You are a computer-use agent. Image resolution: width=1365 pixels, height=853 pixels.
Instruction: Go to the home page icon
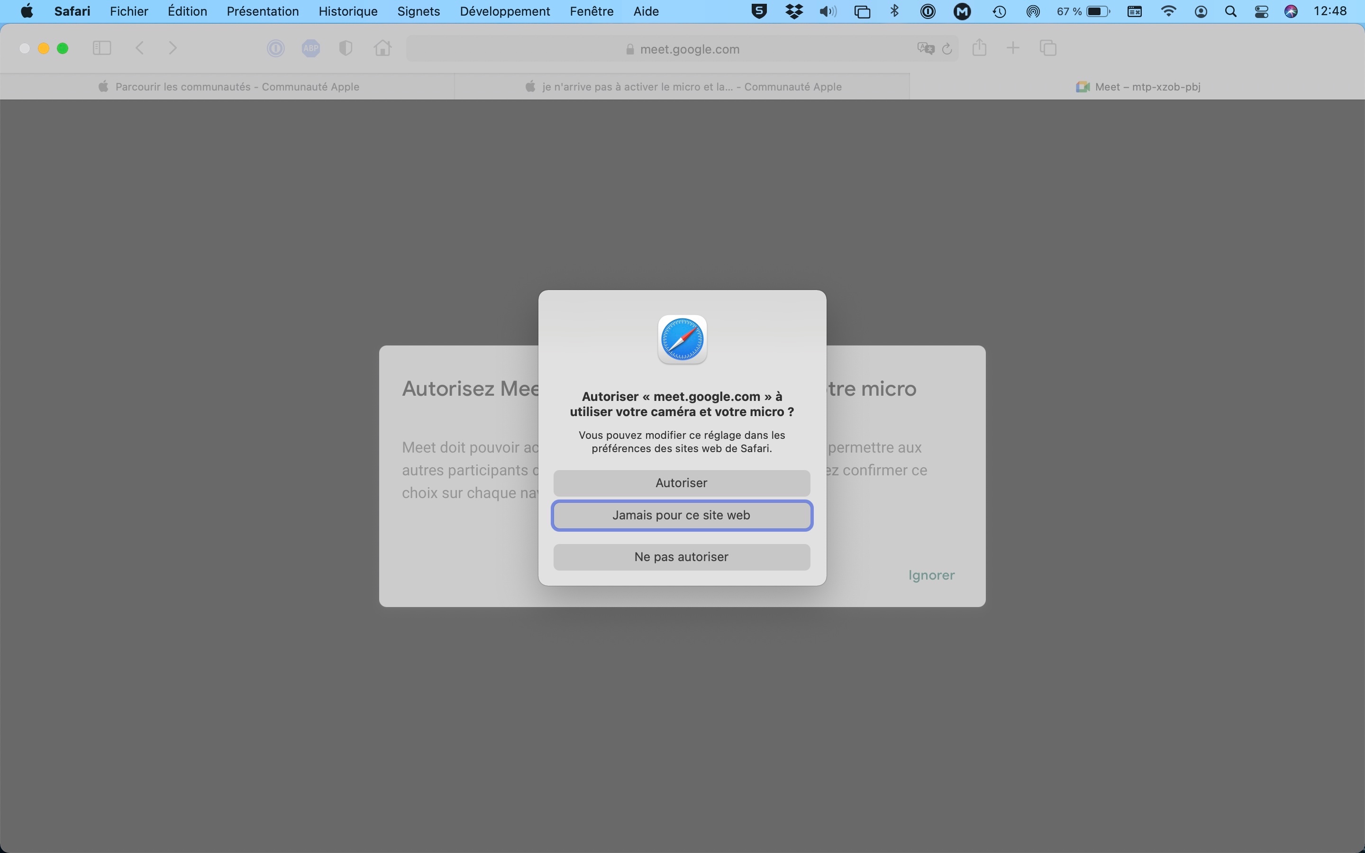[x=382, y=48]
